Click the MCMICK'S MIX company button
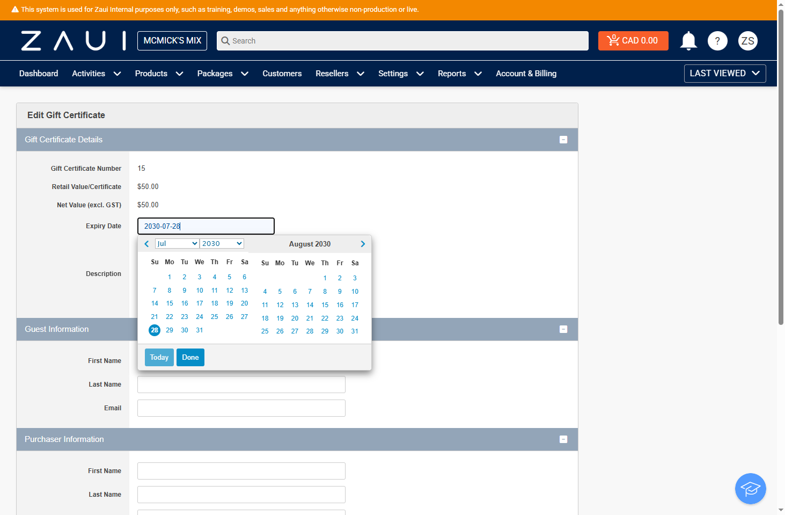Screen dimensions: 785x515 click(172, 41)
